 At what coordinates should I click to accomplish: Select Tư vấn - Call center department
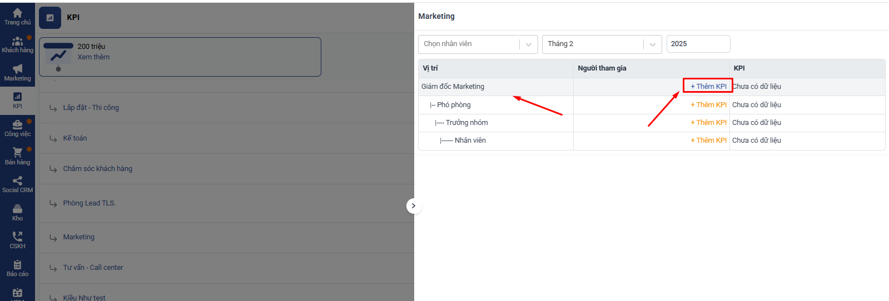(93, 268)
